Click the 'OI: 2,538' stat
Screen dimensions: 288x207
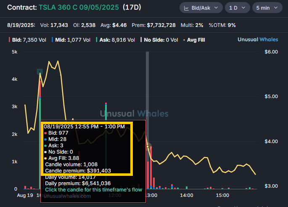[x=85, y=25]
